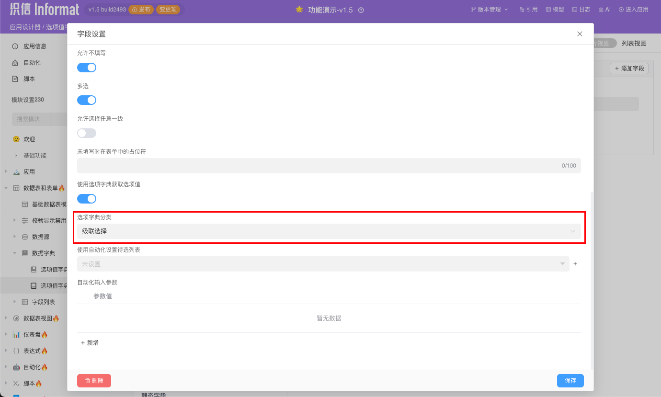Close the 字段设置 dialog with X

pos(580,34)
